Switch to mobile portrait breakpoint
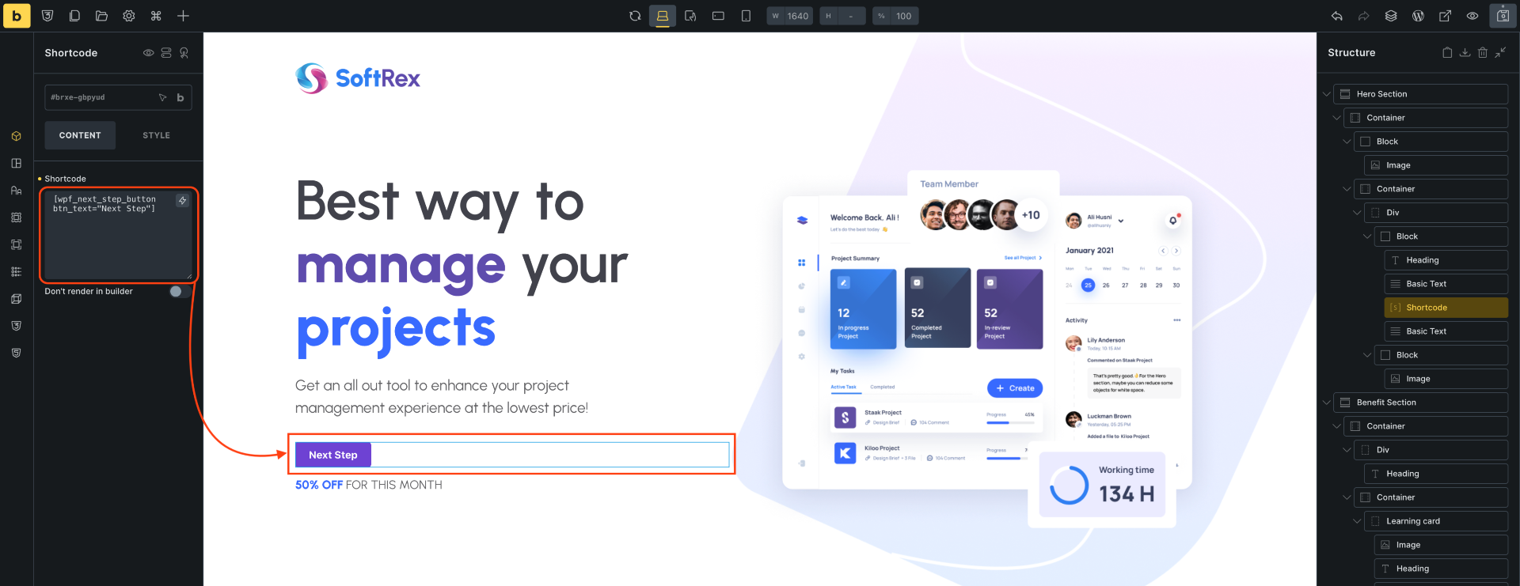The height and width of the screenshot is (586, 1520). pyautogui.click(x=746, y=16)
